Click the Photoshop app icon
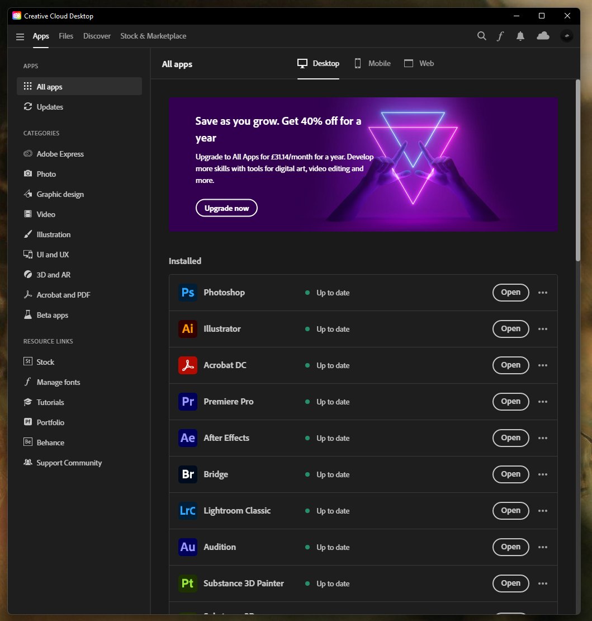The width and height of the screenshot is (592, 621). (188, 293)
